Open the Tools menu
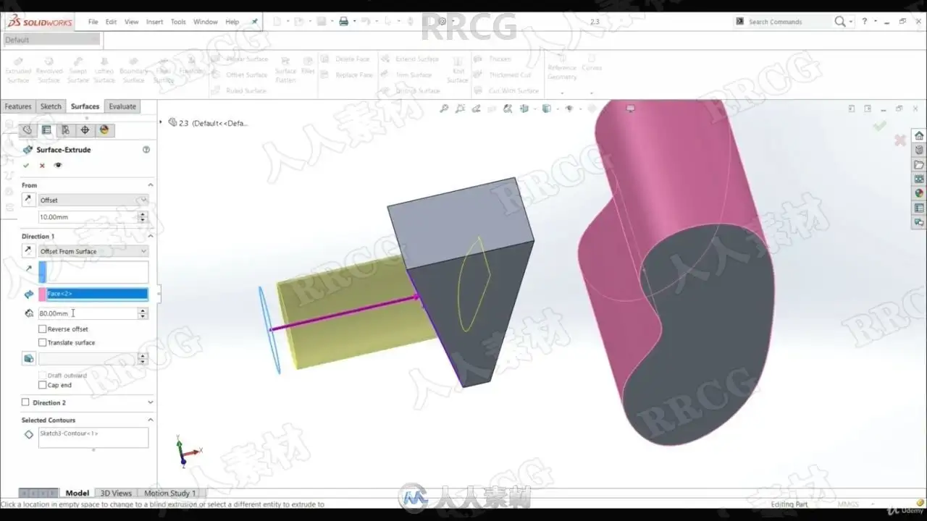The image size is (927, 521). click(x=178, y=22)
